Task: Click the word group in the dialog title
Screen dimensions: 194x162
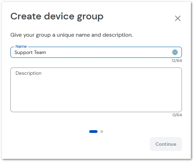Action: tap(90, 17)
